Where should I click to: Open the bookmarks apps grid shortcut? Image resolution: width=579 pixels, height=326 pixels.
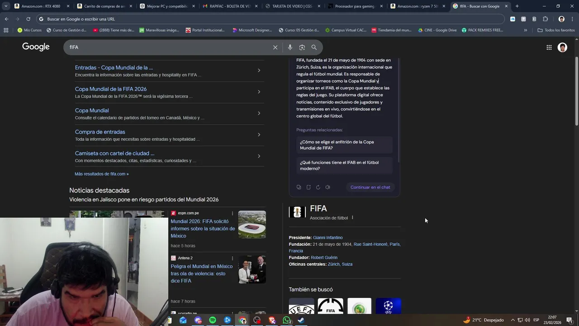(x=6, y=30)
